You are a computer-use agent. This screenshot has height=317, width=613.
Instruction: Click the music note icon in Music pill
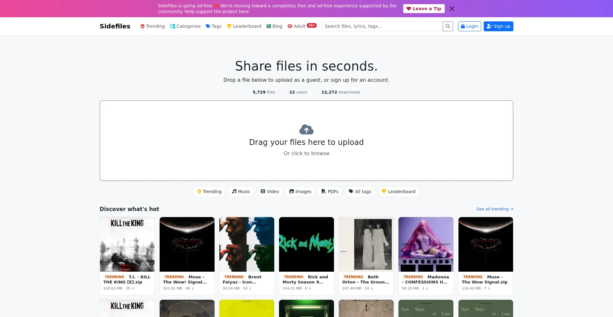[234, 191]
